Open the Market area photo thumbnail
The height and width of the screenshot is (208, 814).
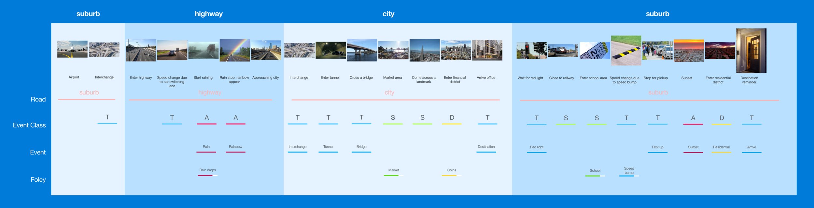[x=393, y=50]
